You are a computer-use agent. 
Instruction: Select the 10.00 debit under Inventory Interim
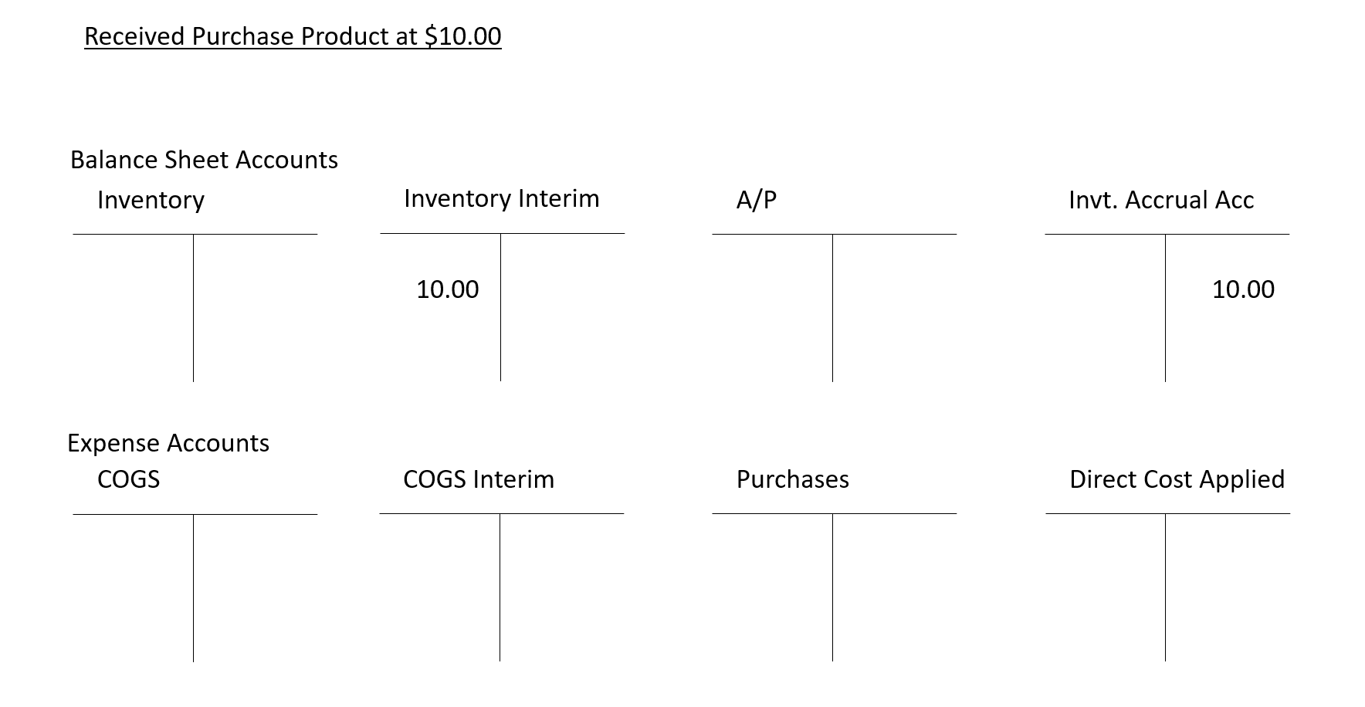(447, 289)
